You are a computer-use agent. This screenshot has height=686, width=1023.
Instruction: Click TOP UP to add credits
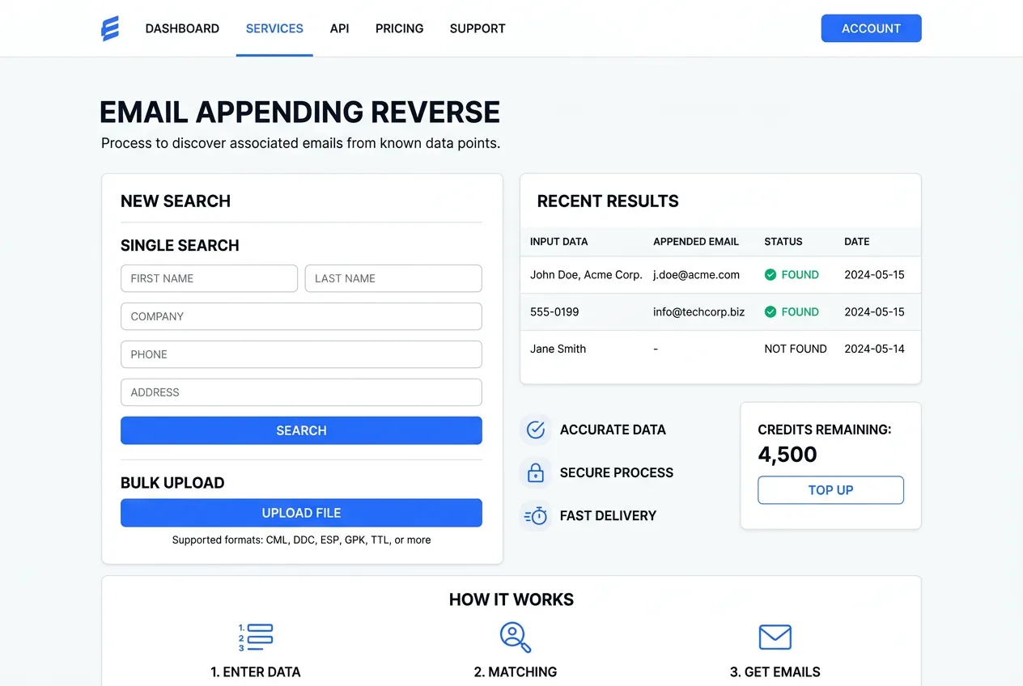(830, 489)
